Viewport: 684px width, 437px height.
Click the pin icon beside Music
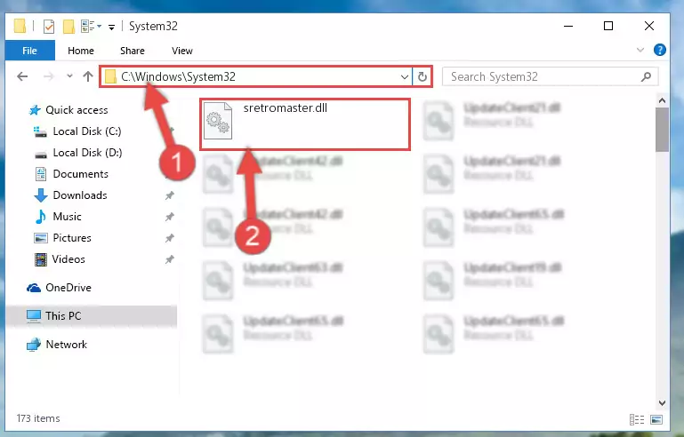pyautogui.click(x=169, y=217)
